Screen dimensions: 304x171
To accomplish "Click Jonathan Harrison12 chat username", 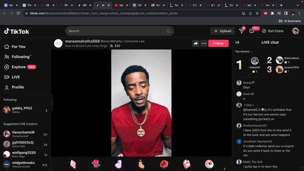I will tap(257, 142).
